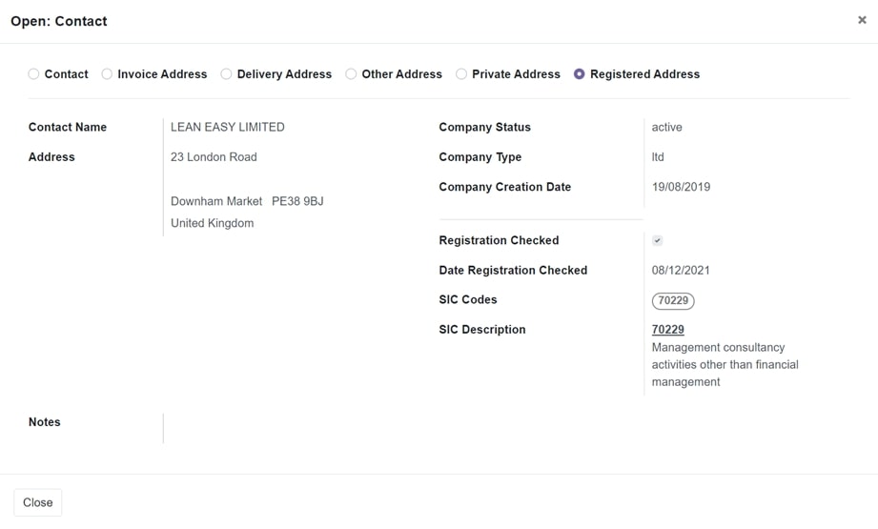Click the address line 23 London Road

point(214,157)
